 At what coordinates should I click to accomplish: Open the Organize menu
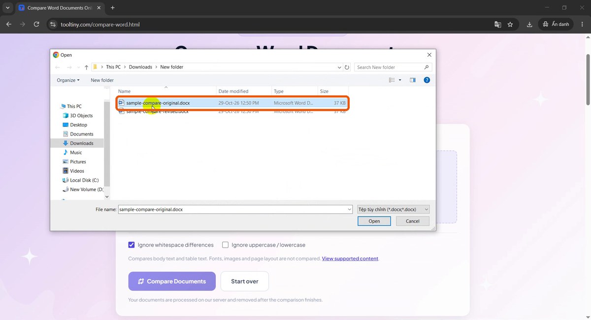[68, 80]
